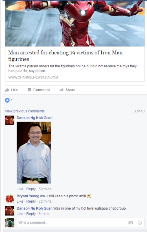The width and height of the screenshot is (147, 232).
Task: Enlarge the photo of man in blue shirt
Action: pos(34,153)
